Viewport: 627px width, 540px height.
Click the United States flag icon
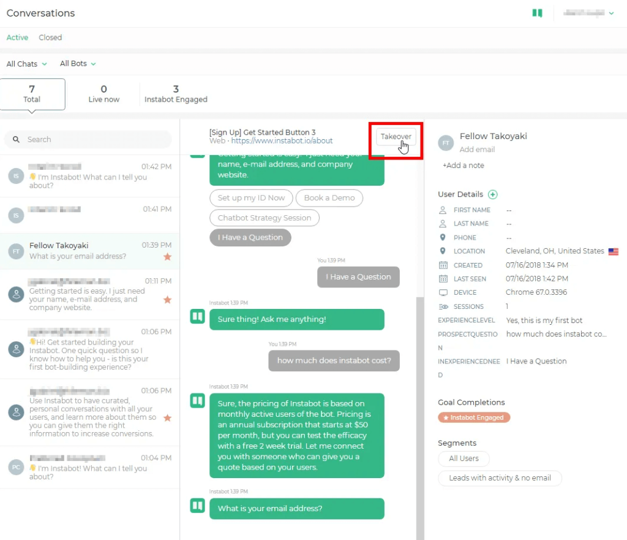614,251
